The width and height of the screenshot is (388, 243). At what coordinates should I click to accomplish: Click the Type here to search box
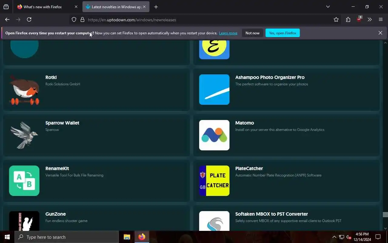point(67,237)
